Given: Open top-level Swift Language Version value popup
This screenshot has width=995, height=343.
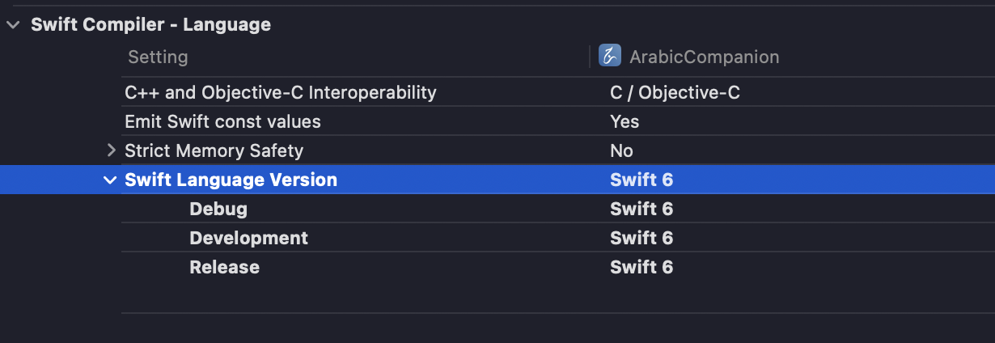Looking at the screenshot, I should [641, 180].
